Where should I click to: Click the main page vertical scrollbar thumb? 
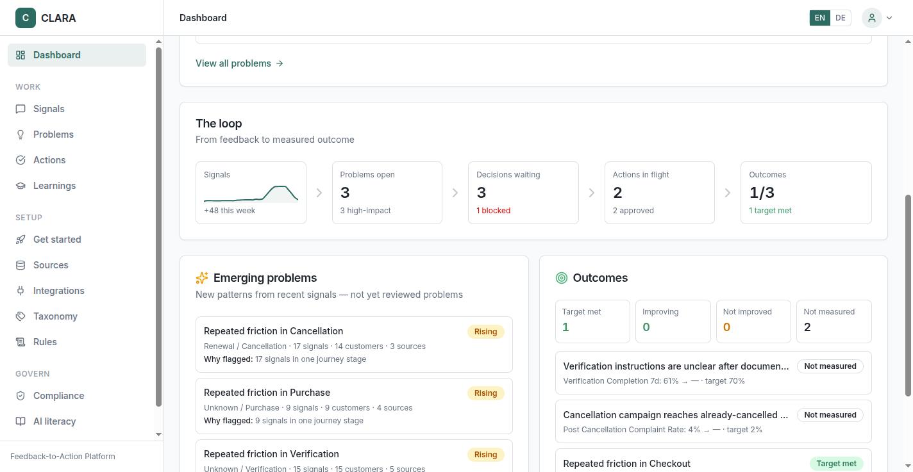[x=908, y=296]
